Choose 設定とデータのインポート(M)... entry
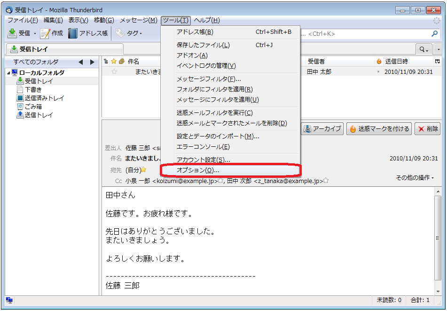Viewport: 447px width, 311px height. [230, 136]
